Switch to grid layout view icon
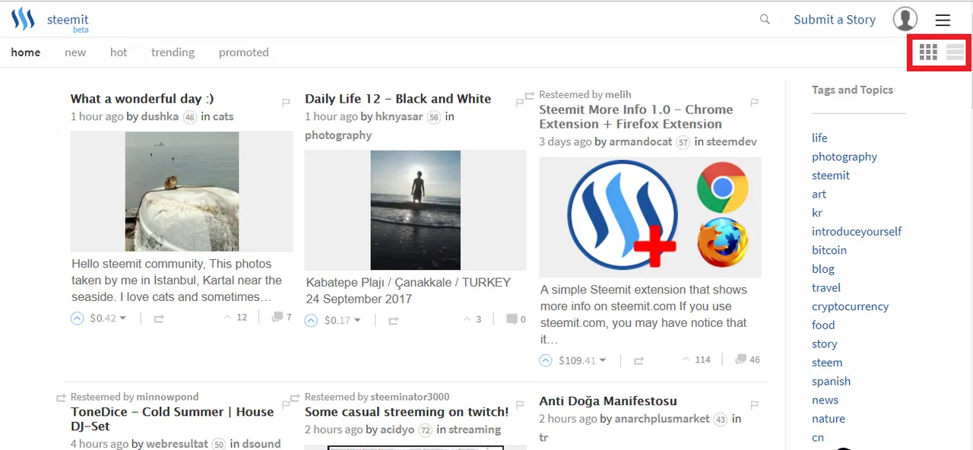 point(928,52)
